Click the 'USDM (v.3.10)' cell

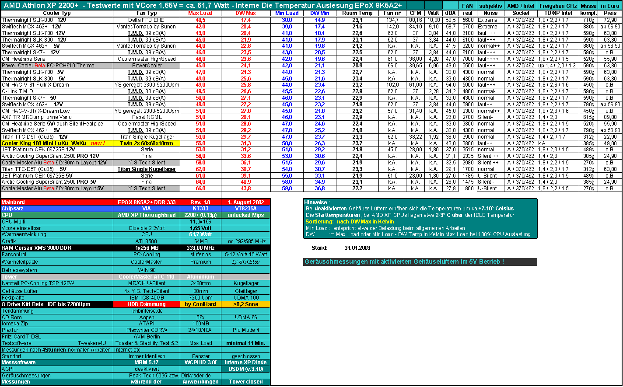pos(246,369)
